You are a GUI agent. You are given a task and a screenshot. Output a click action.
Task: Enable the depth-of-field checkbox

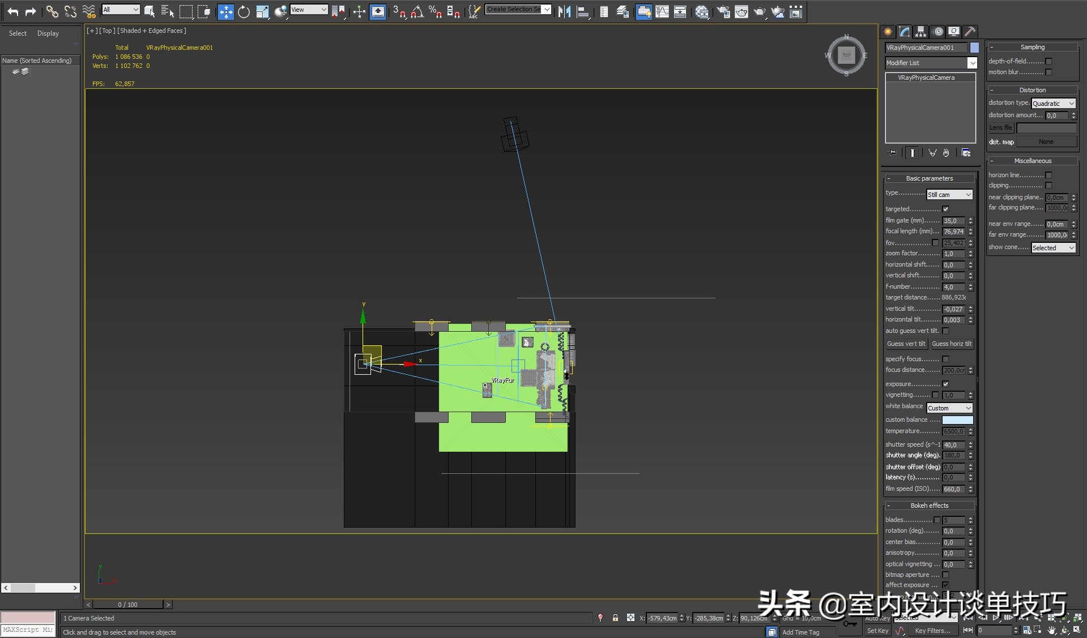[x=1049, y=61]
